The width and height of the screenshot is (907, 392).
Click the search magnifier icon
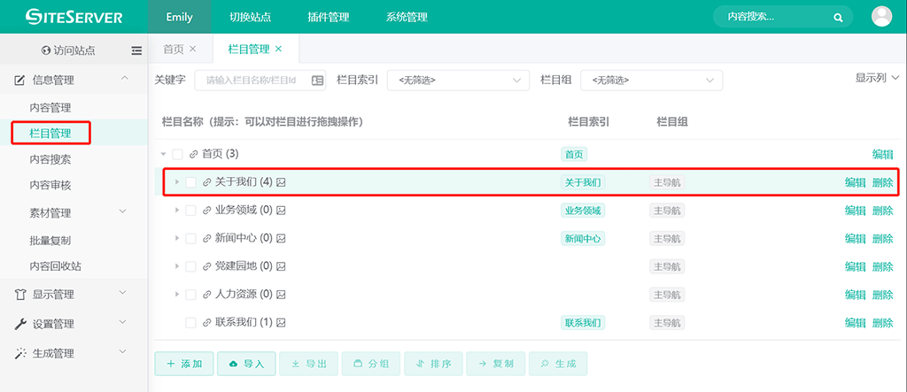click(x=838, y=18)
